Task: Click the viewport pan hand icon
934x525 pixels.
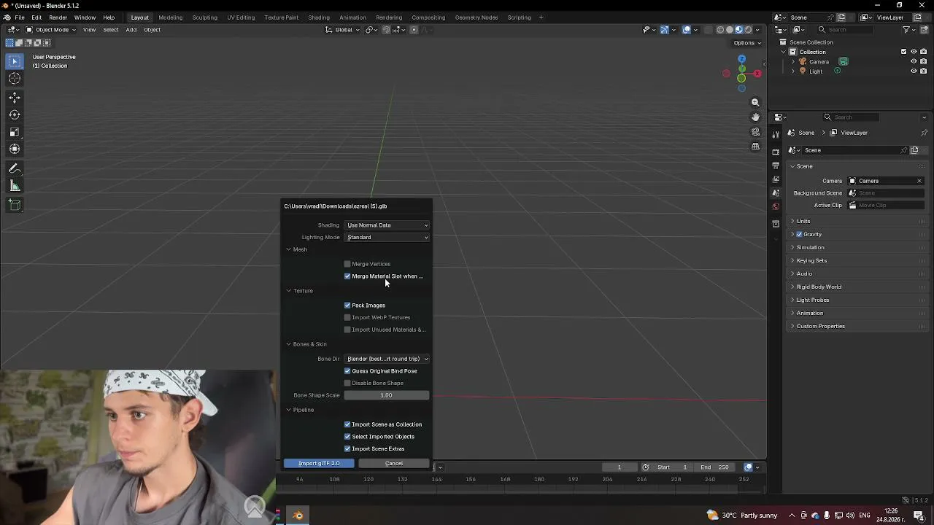Action: 755,117
